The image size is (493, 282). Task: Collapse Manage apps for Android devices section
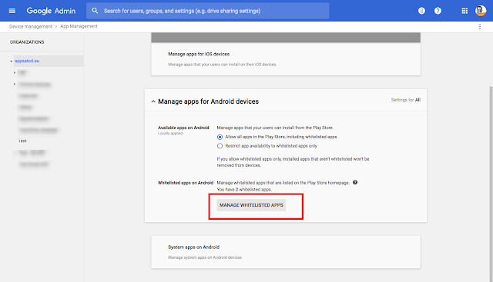click(153, 101)
